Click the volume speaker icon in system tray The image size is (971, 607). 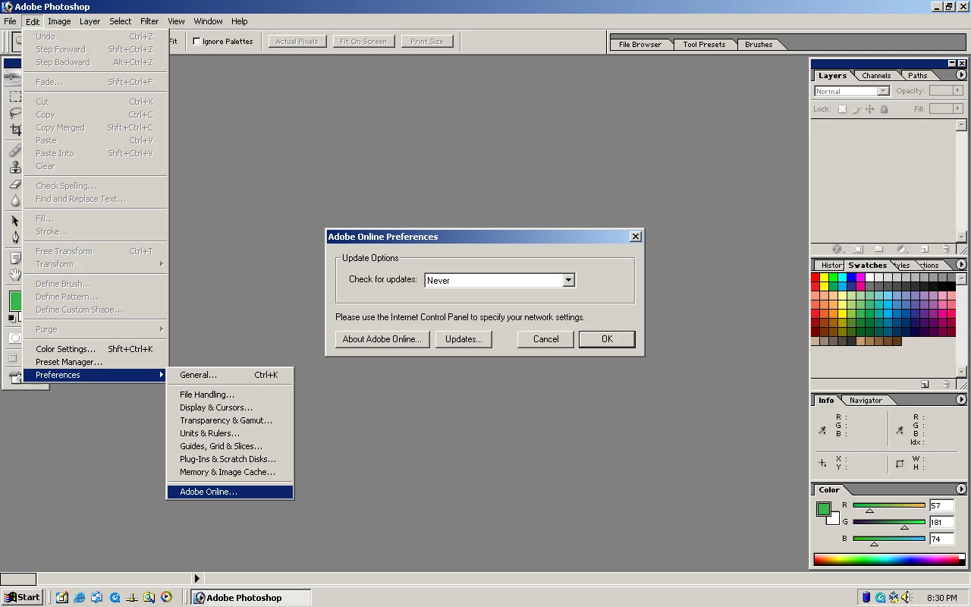(x=907, y=598)
